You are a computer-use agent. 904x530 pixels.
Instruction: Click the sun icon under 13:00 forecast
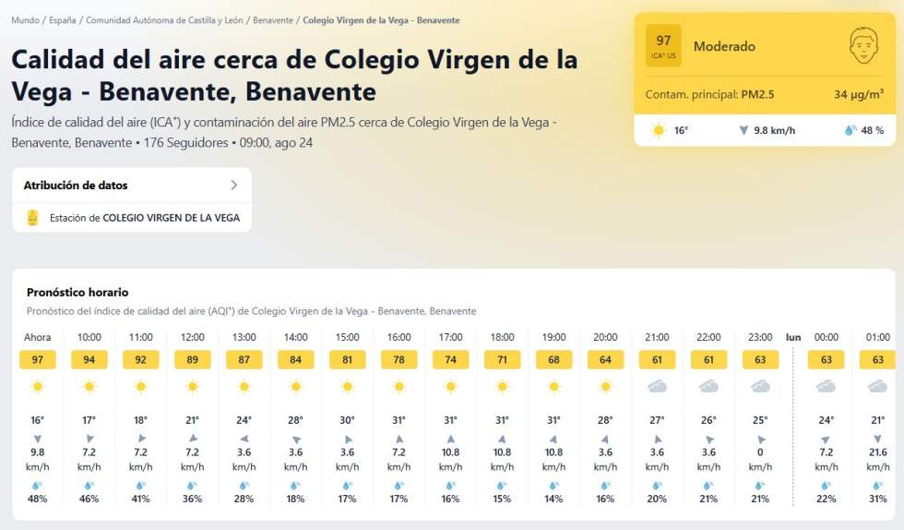pos(244,386)
